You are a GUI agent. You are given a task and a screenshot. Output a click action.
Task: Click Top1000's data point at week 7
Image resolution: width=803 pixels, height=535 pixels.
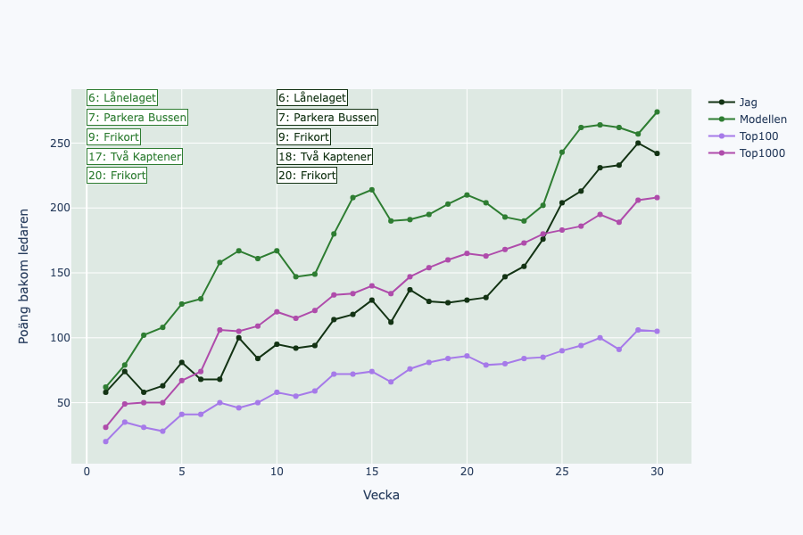tap(219, 330)
